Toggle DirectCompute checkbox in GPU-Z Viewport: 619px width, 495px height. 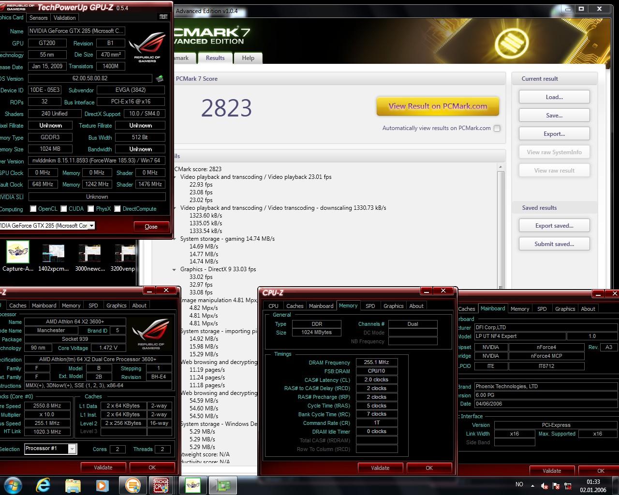[117, 209]
